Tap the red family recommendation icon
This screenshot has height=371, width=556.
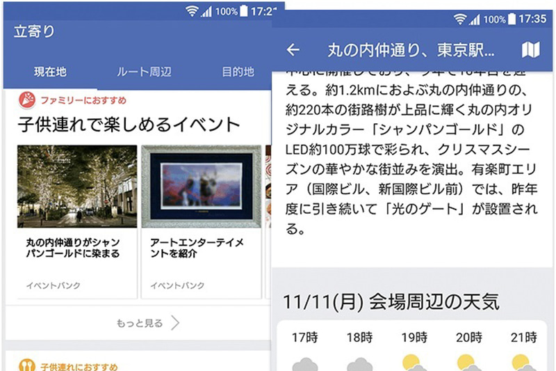point(27,100)
